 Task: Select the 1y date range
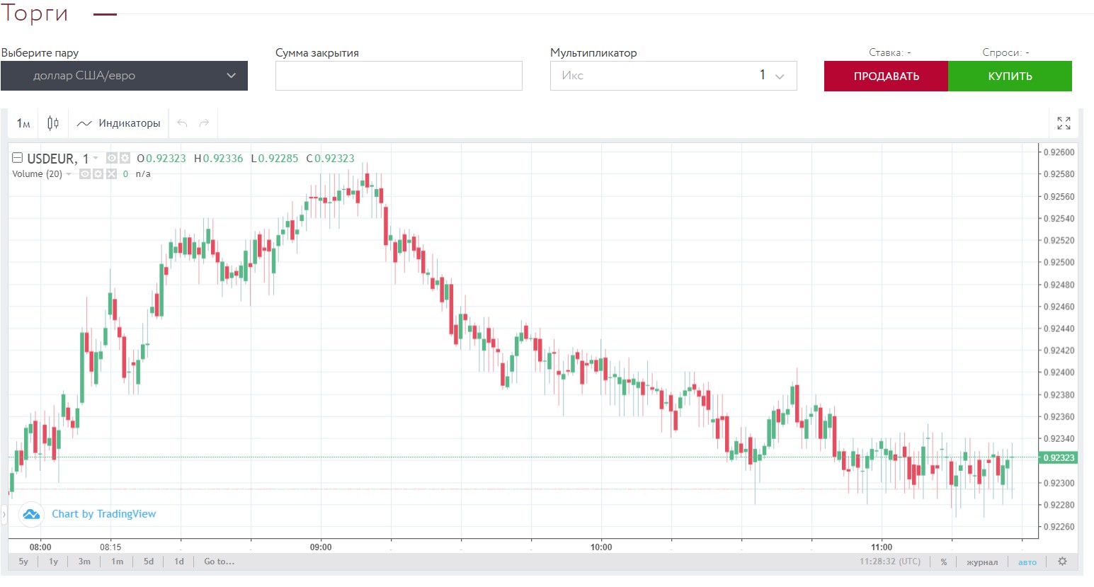[x=53, y=562]
